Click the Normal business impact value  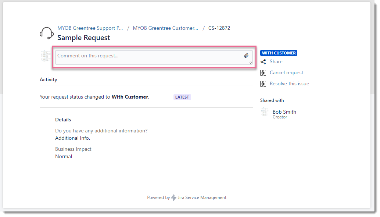click(64, 156)
